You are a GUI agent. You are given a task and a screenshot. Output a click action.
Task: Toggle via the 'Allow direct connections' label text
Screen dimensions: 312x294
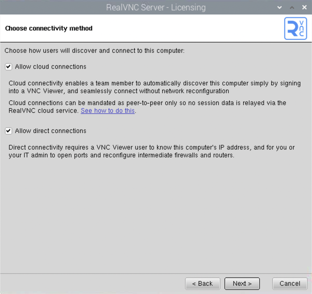[51, 131]
